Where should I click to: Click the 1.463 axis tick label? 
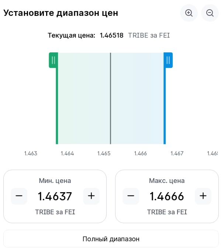click(x=31, y=153)
